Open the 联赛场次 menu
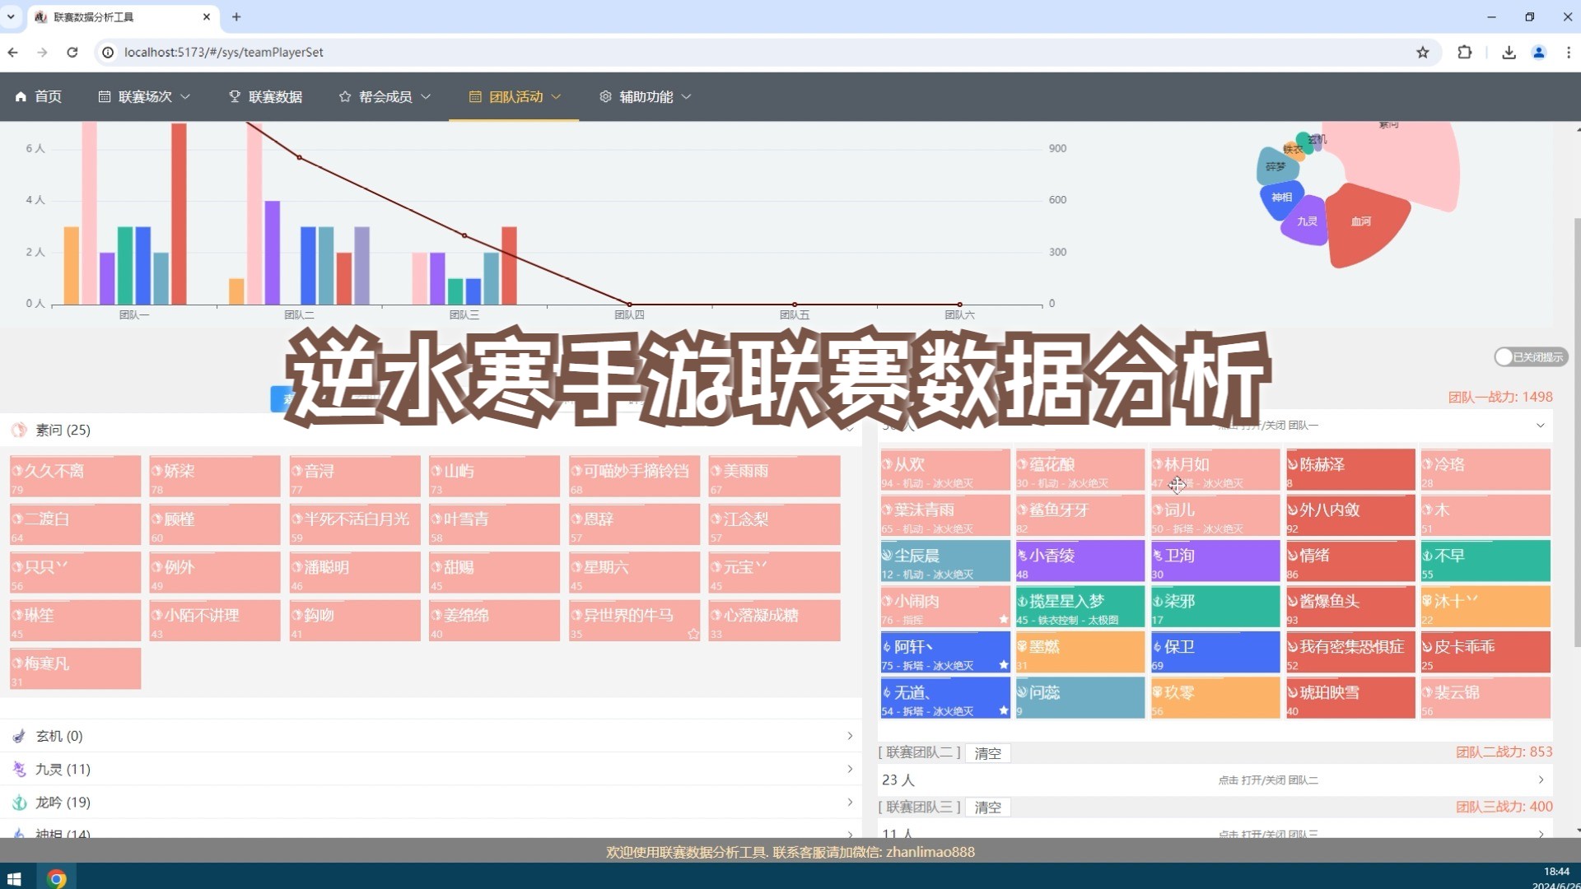 (144, 96)
